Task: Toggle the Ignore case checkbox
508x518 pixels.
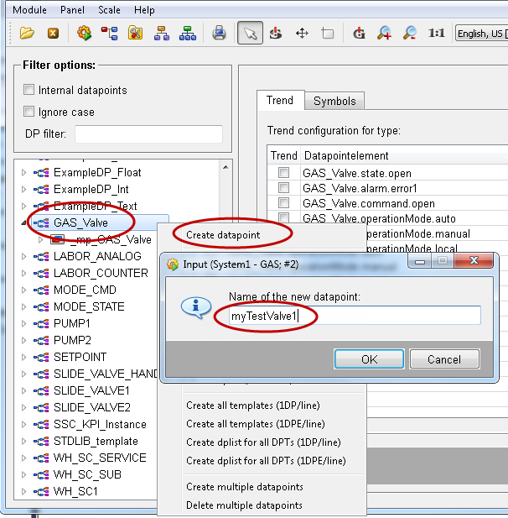Action: pyautogui.click(x=29, y=112)
